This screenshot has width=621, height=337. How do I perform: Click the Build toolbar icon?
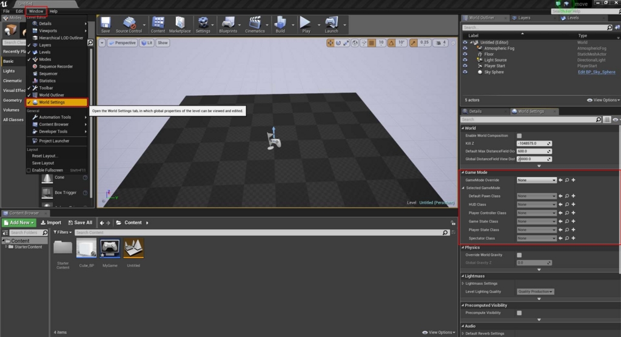pos(280,25)
